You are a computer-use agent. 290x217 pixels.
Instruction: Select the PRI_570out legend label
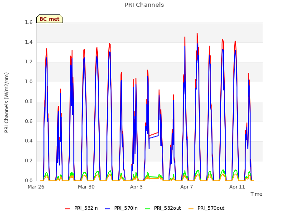(211, 208)
